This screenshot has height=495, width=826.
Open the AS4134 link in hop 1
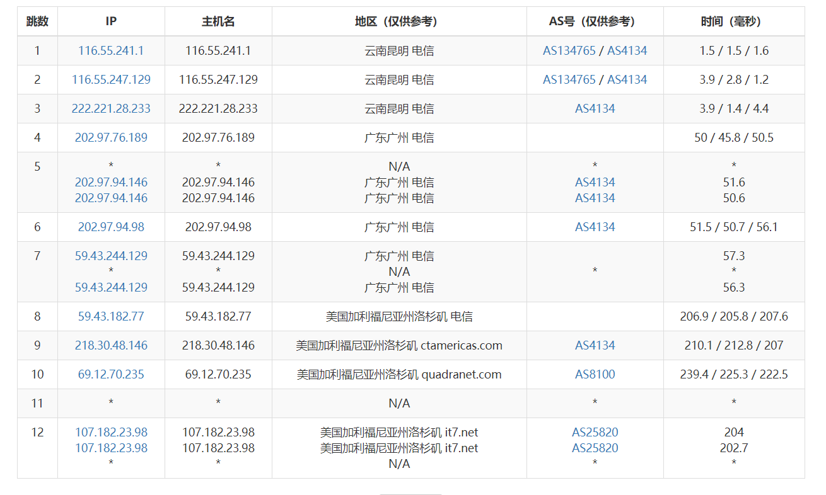click(x=627, y=51)
